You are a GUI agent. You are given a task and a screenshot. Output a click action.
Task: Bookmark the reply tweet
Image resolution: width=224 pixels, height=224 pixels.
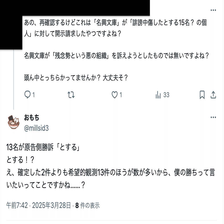(202, 95)
